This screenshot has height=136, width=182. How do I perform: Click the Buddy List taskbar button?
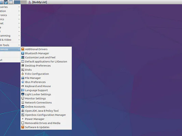pos(38,2)
